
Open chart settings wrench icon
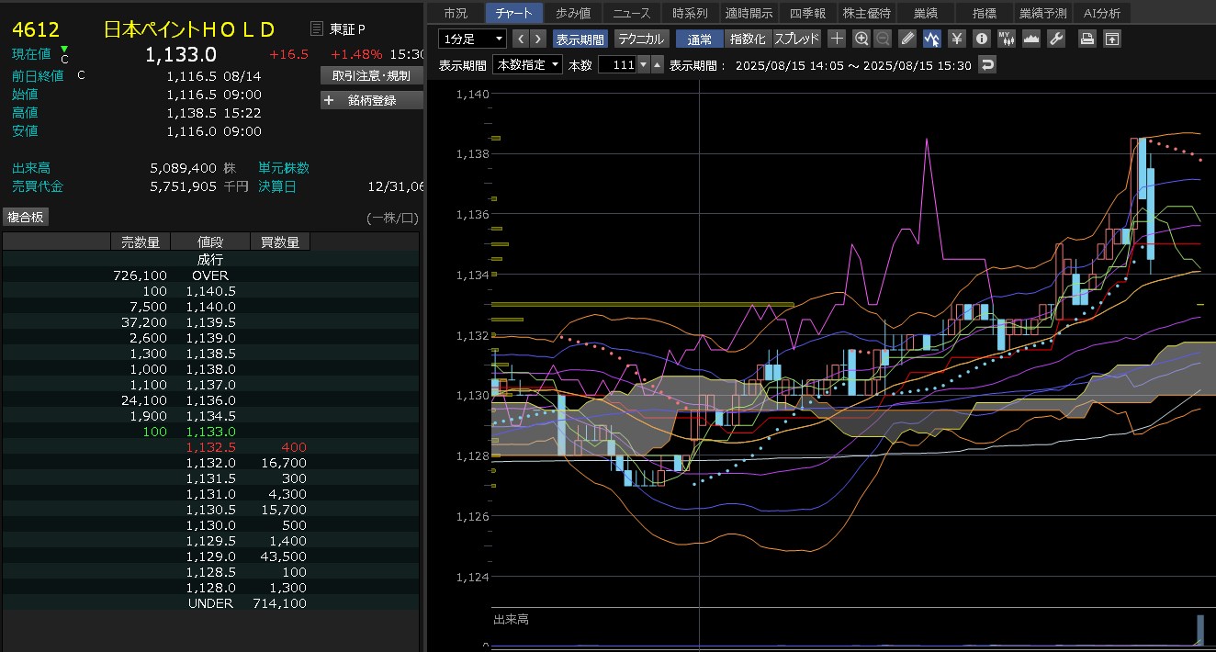pos(1056,39)
